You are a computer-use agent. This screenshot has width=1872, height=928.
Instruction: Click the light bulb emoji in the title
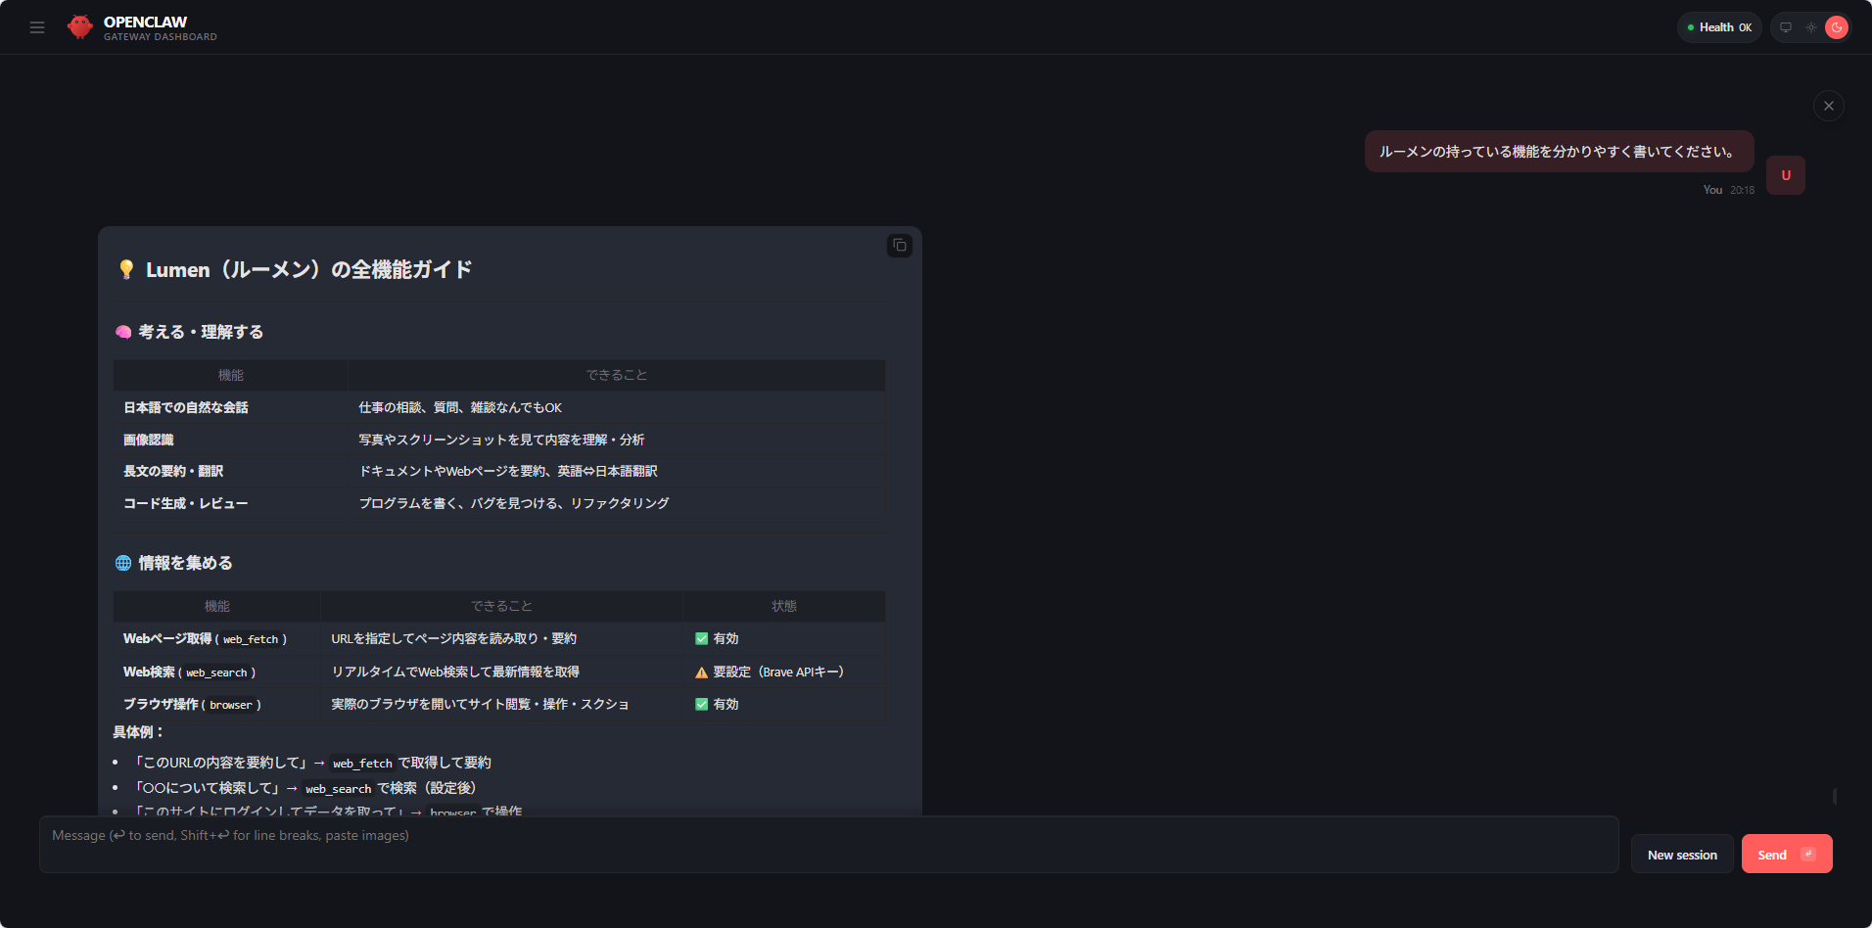pos(126,270)
